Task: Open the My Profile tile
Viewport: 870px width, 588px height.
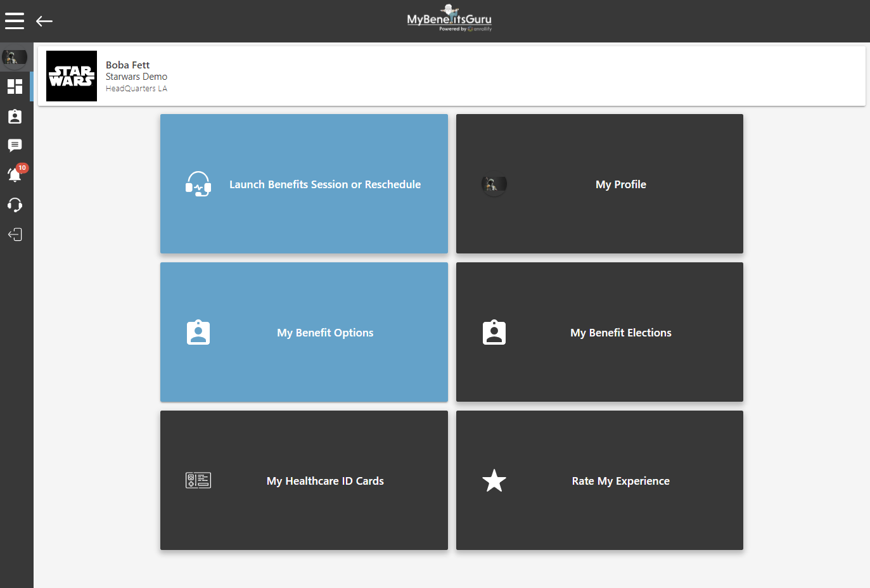Action: tap(599, 184)
